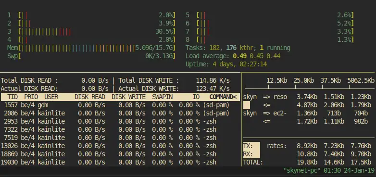
Task: Click Actual DISK WRITE value 123.47 K/s
Action: [x=213, y=88]
